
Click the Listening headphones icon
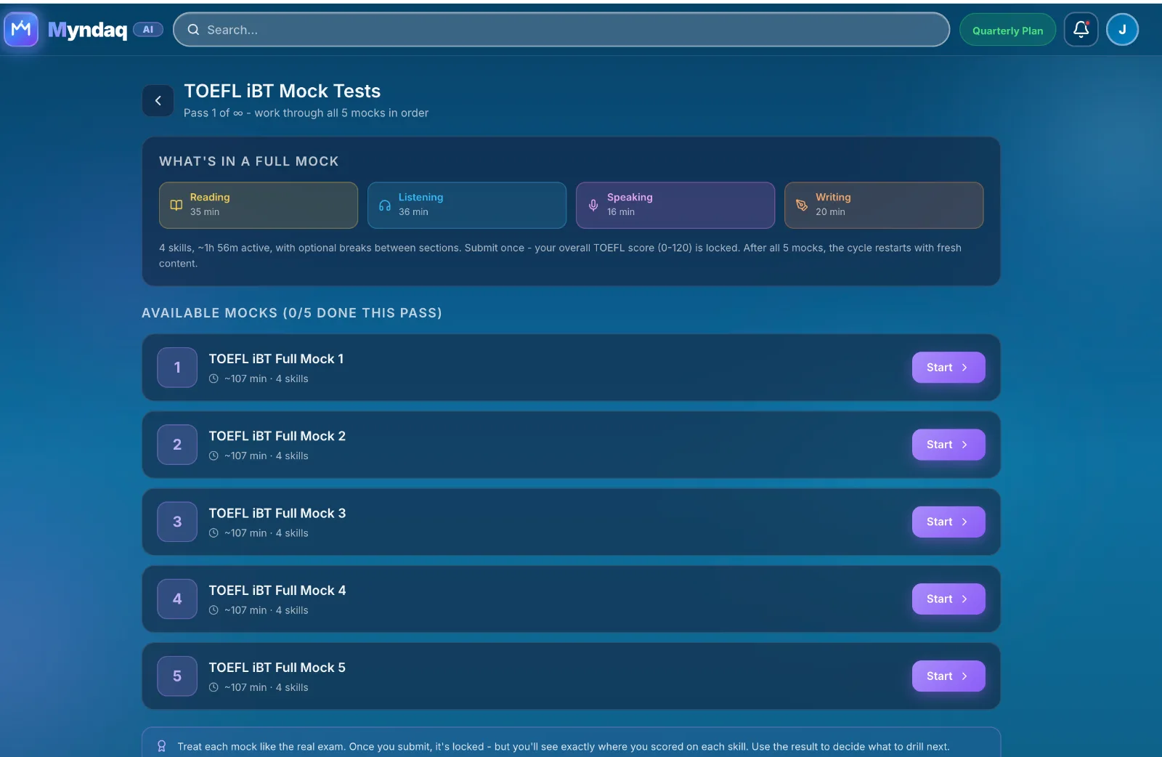point(385,206)
